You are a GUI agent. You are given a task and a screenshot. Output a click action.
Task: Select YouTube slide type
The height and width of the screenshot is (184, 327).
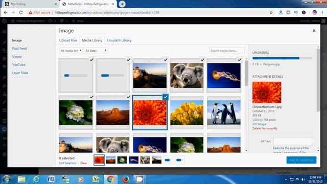[x=19, y=65]
